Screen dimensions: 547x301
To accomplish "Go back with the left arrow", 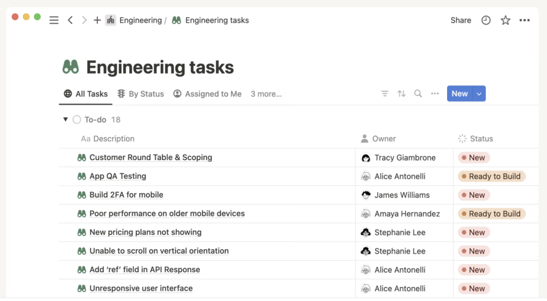I will pos(70,20).
